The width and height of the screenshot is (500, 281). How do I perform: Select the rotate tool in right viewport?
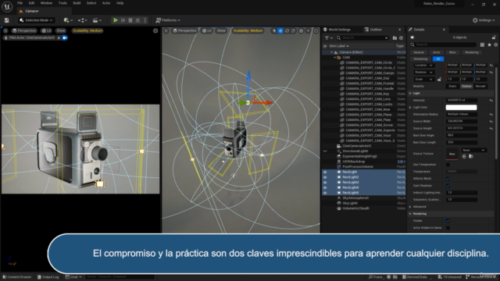click(287, 30)
